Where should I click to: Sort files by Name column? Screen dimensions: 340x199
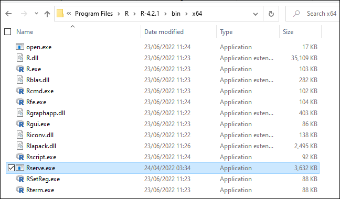25,32
